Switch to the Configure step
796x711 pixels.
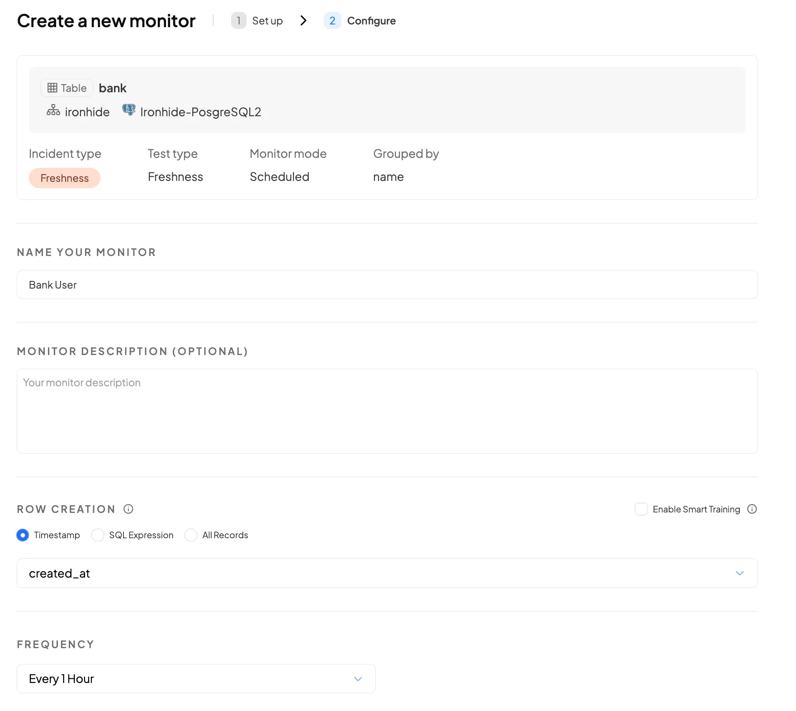[371, 21]
